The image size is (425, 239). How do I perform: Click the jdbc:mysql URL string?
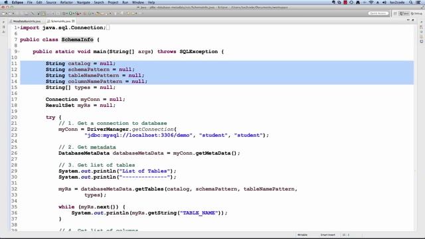pos(138,135)
